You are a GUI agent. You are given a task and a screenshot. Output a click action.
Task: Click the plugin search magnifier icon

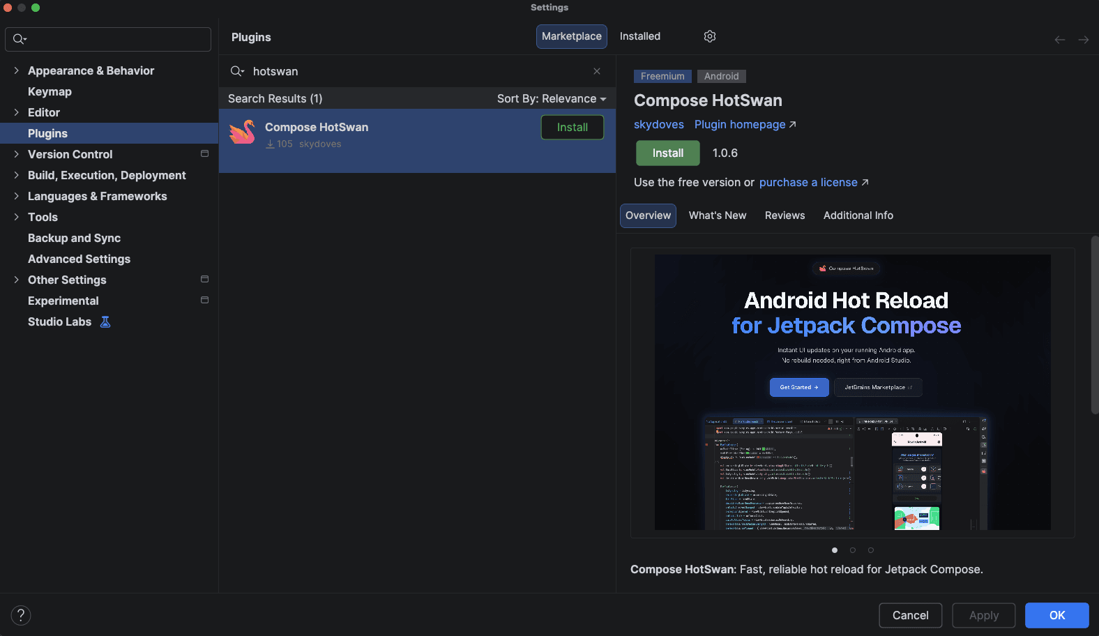pos(237,71)
